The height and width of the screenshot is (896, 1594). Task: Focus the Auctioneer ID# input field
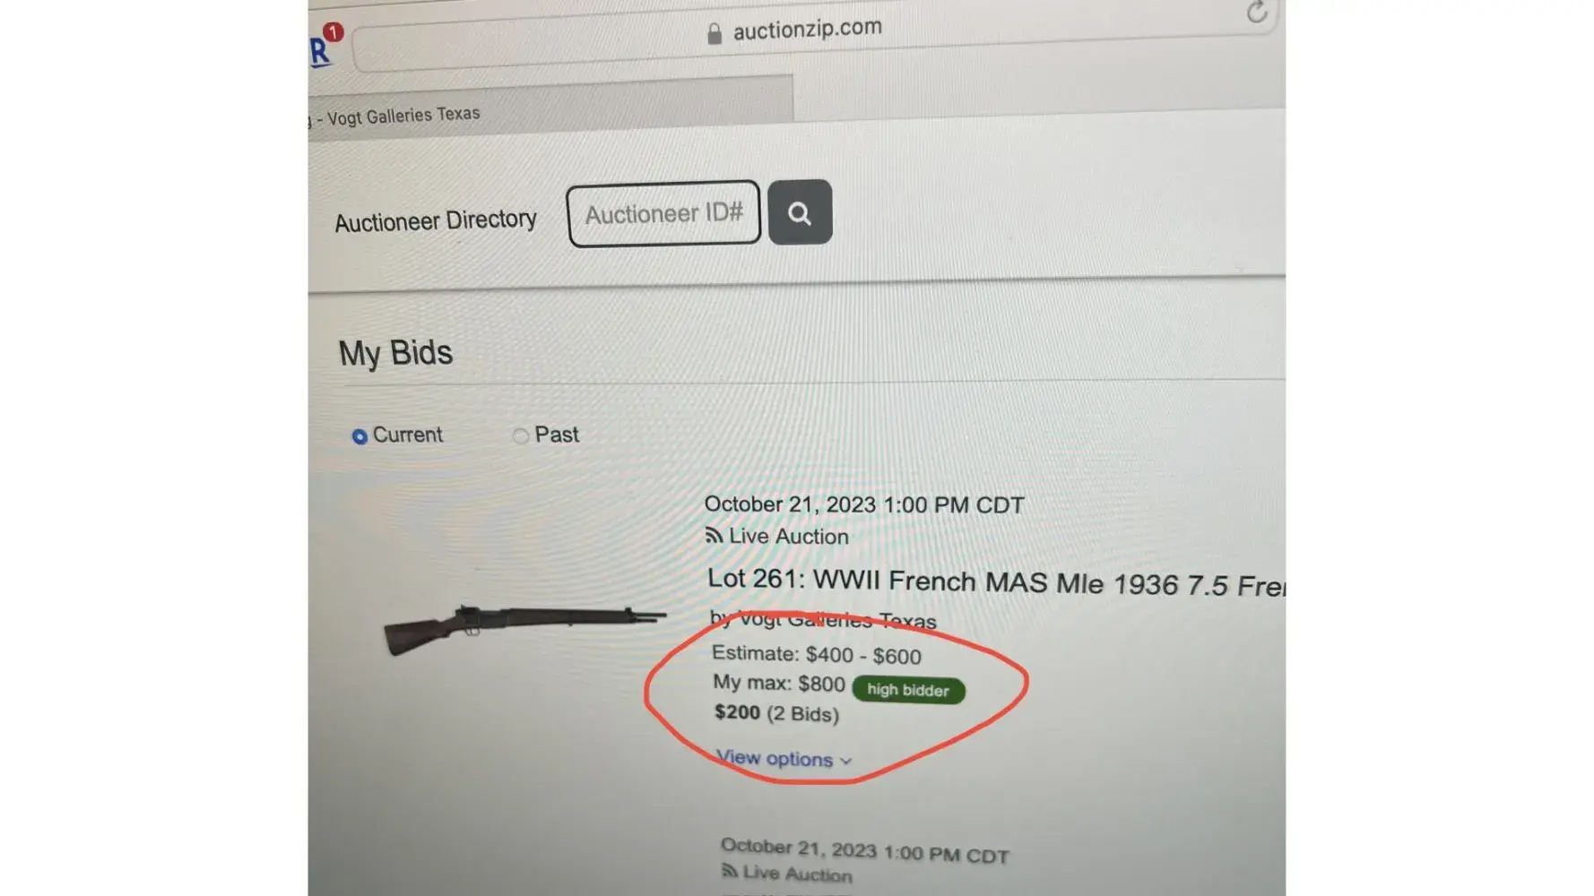click(663, 214)
